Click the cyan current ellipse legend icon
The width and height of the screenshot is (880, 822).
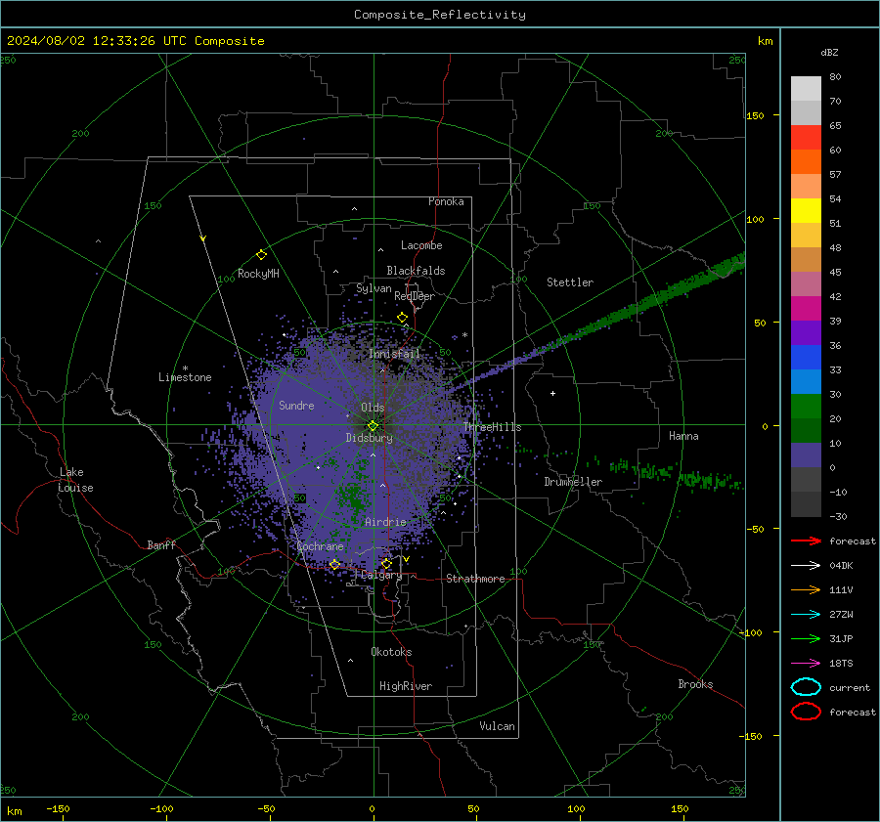[x=806, y=687]
